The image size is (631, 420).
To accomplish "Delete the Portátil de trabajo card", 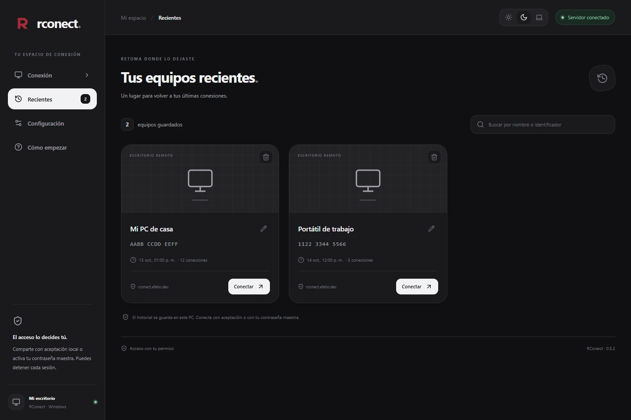I will 434,157.
